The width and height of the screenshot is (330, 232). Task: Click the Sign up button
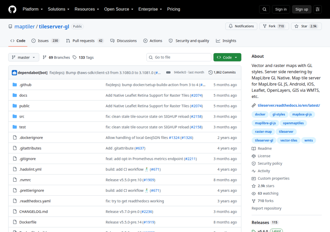click(x=302, y=9)
